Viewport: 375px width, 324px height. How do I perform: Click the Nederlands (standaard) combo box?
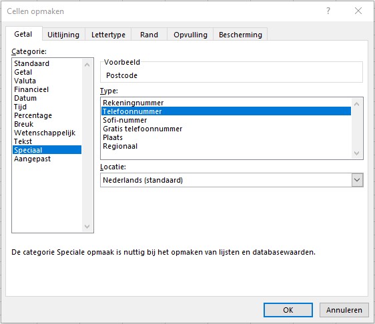point(232,180)
